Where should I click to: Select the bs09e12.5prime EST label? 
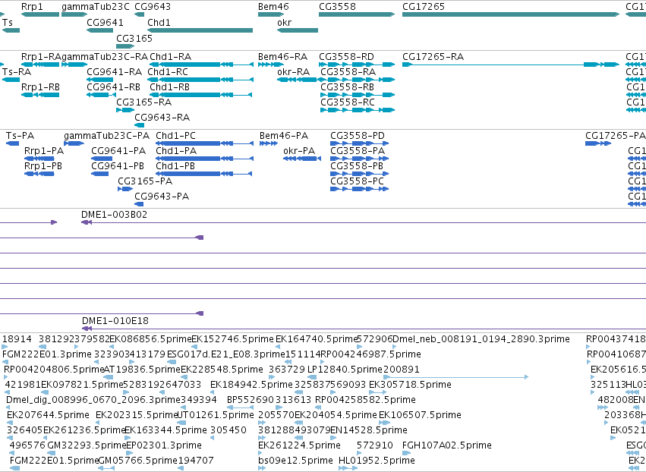point(295,461)
